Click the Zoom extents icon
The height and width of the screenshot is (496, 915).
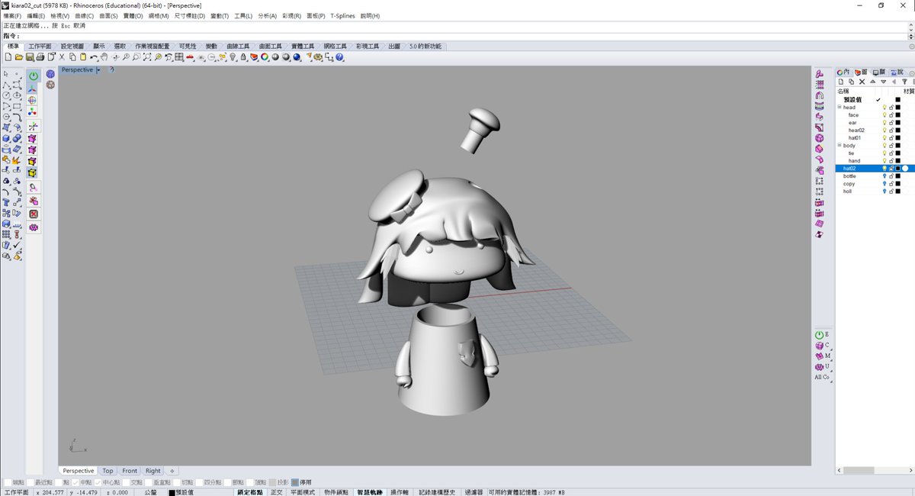[x=148, y=56]
